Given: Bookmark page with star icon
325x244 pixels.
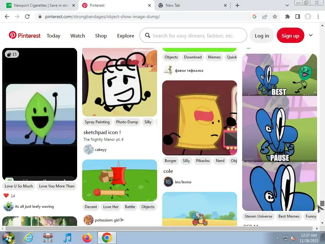Looking at the screenshot, I should coord(275,17).
